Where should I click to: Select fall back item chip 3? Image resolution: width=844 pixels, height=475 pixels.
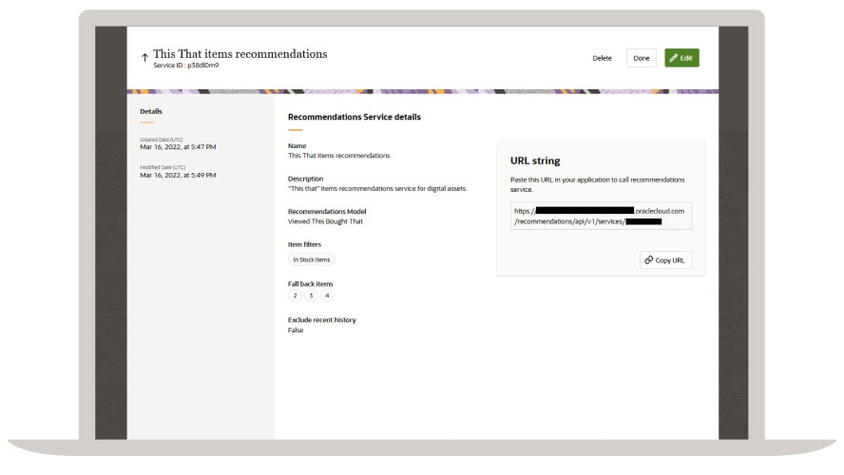[311, 295]
